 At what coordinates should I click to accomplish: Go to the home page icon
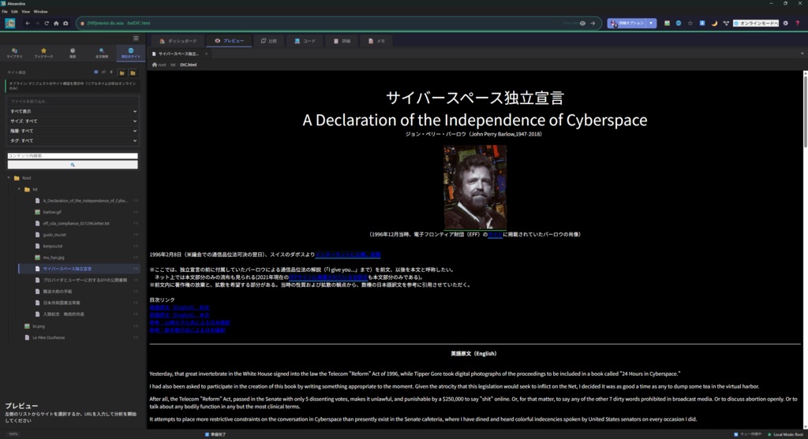tap(56, 23)
